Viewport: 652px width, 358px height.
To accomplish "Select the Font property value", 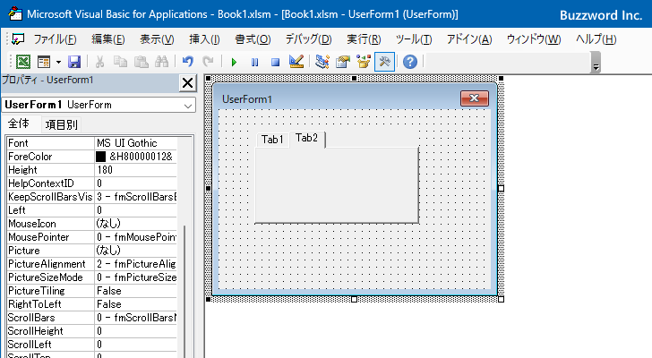I will coord(136,143).
